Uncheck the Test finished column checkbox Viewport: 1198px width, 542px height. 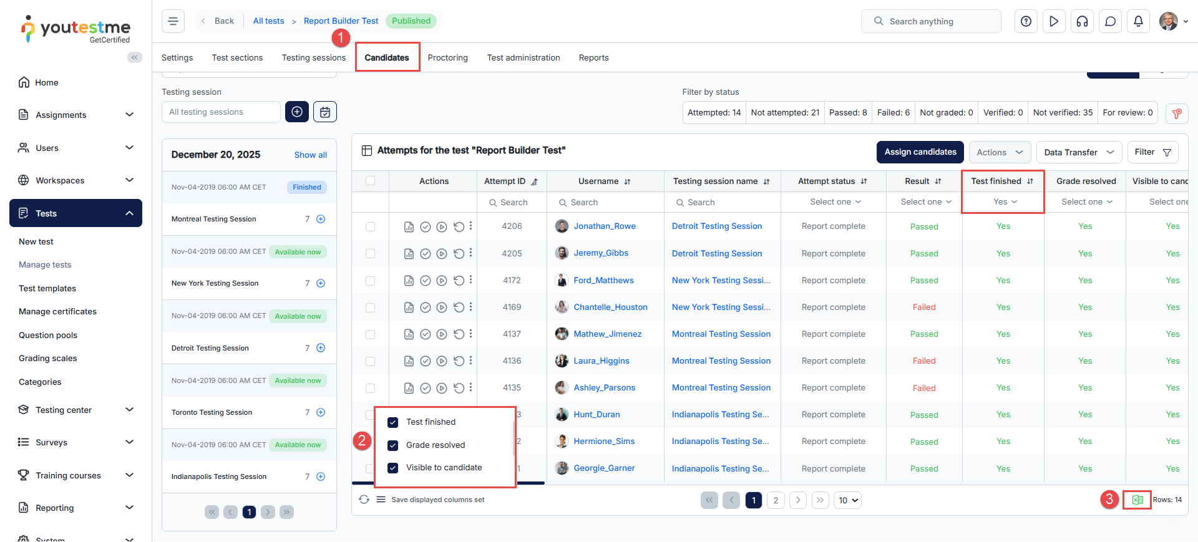[393, 422]
